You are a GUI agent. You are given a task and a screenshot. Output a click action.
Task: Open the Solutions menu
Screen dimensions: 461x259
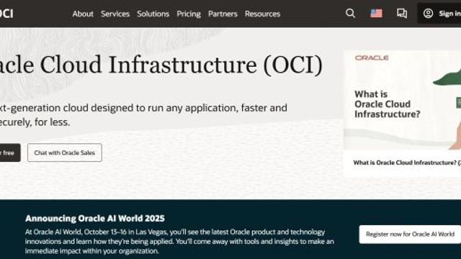153,14
